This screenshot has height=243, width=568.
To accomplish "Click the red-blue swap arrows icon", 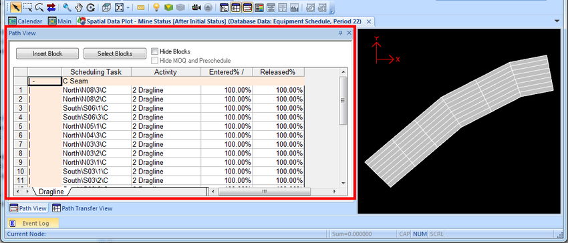I will pos(51,7).
